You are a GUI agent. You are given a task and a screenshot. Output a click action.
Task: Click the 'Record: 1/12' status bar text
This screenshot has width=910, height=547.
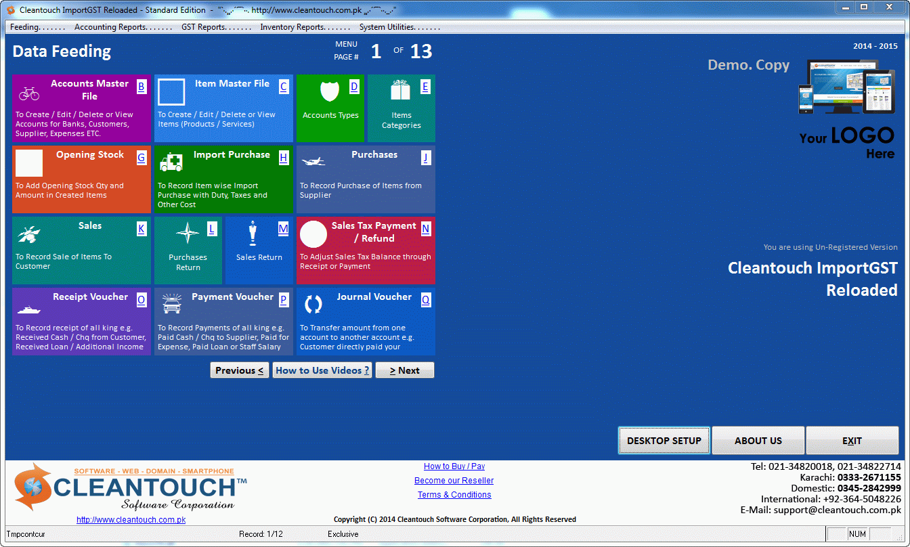261,534
